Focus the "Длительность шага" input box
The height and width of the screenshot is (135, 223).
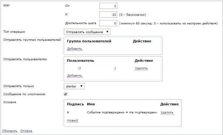[x=108, y=23]
